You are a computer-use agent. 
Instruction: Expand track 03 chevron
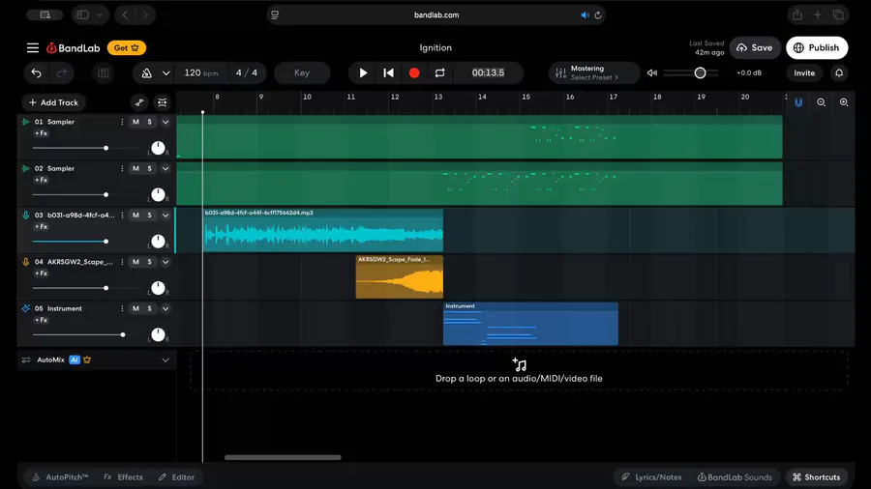[x=165, y=216]
